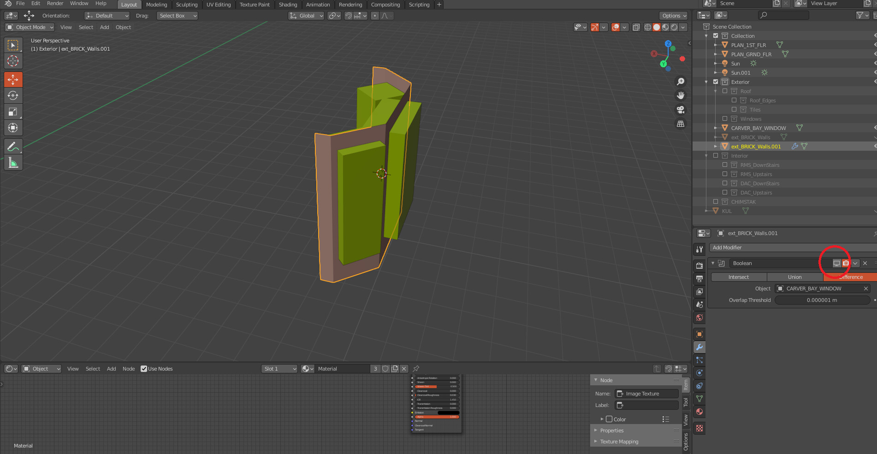This screenshot has height=454, width=877.
Task: Open the Render menu
Action: [55, 3]
